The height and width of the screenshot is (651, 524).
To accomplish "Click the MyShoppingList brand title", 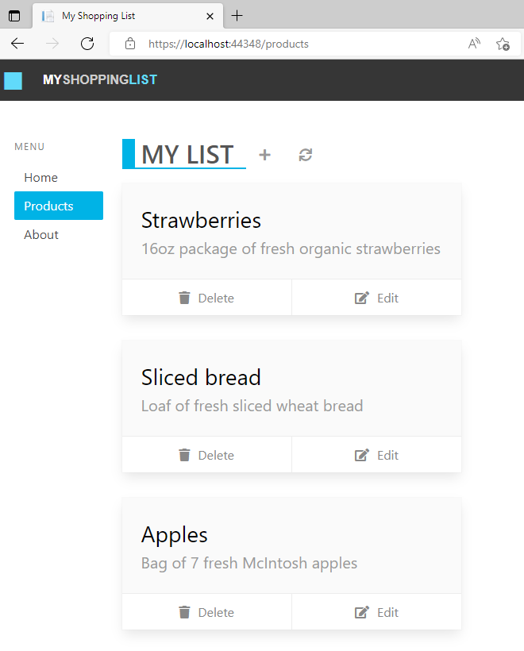I will [x=100, y=79].
